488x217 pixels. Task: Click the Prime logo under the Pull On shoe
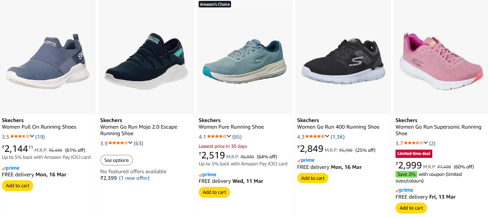(11, 168)
